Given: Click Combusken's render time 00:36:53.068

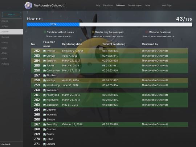Looking at the screenshot, I should coord(110,71).
